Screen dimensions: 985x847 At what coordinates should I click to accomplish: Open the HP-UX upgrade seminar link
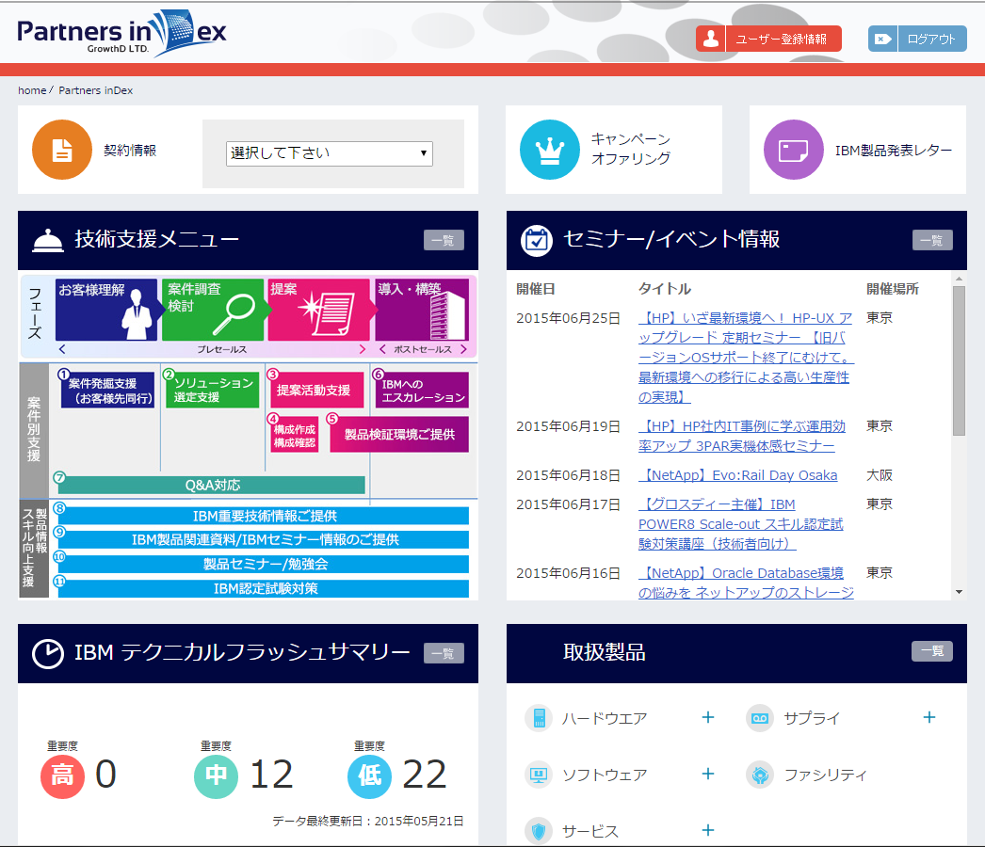point(746,358)
